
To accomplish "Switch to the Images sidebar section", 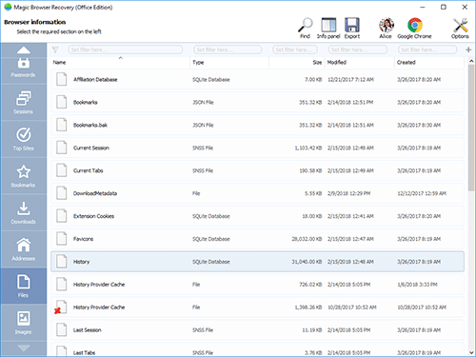I will click(x=24, y=323).
